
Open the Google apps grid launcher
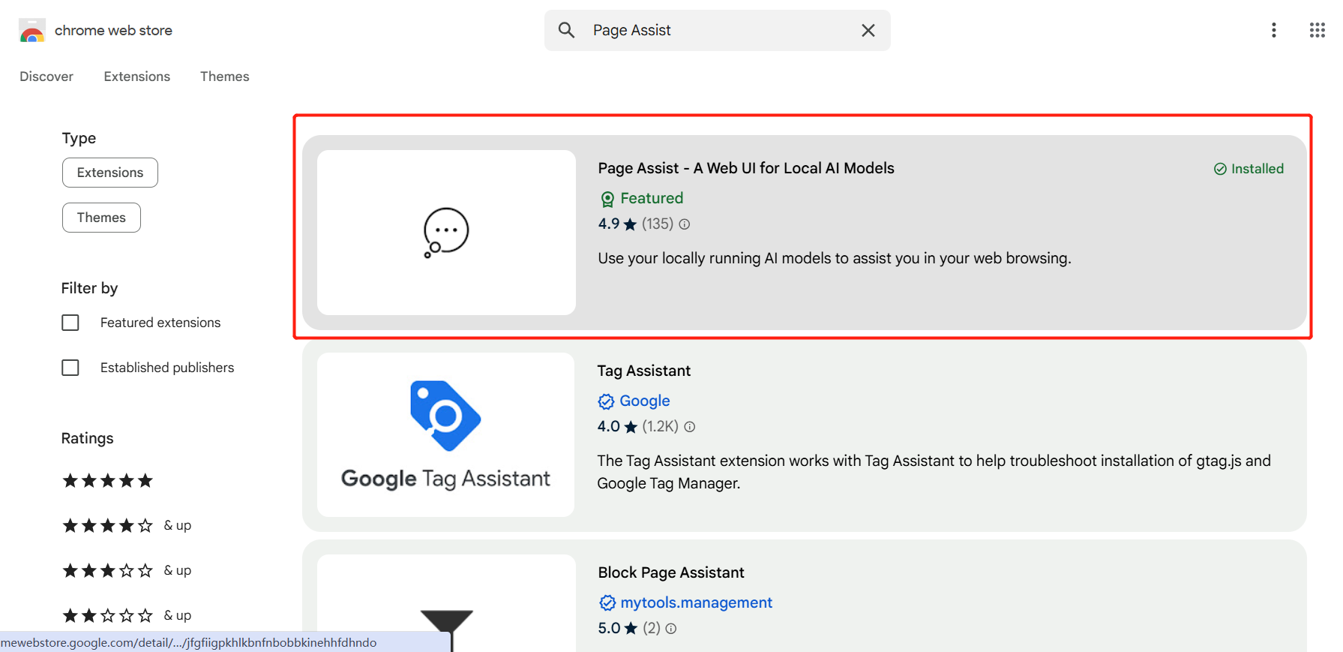click(1317, 30)
